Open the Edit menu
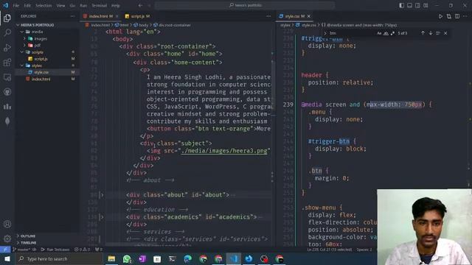This screenshot has width=472, height=265. coord(27,5)
